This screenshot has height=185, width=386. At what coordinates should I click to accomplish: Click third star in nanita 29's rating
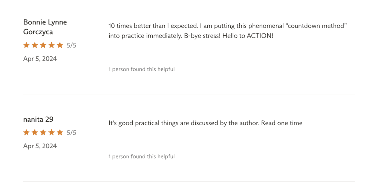43,133
